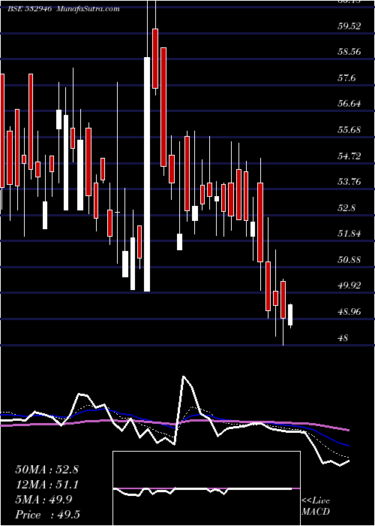
Task: Click the 12MA : 51.1 readout
Action: [x=46, y=485]
